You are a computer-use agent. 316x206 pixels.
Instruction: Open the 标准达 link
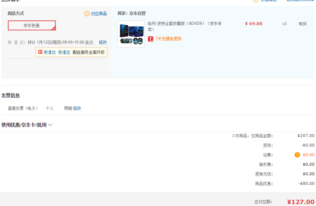pyautogui.click(x=64, y=52)
